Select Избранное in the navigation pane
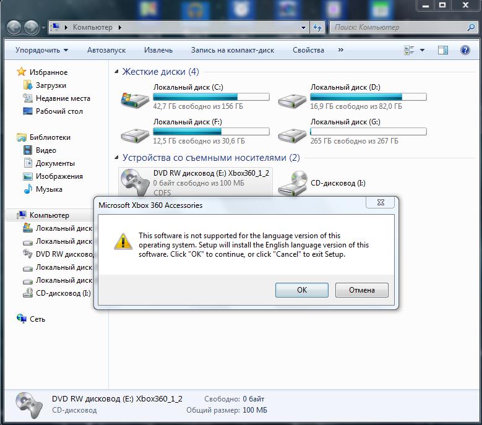Image resolution: width=482 pixels, height=425 pixels. pyautogui.click(x=48, y=72)
